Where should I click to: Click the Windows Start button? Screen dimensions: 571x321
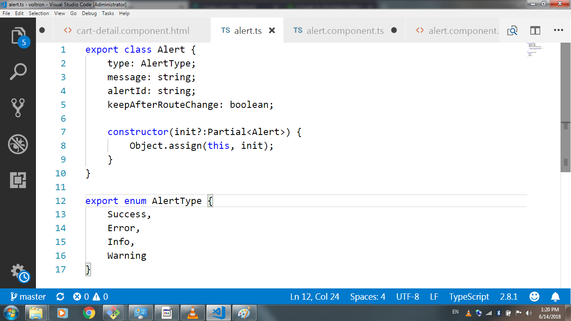pyautogui.click(x=10, y=312)
